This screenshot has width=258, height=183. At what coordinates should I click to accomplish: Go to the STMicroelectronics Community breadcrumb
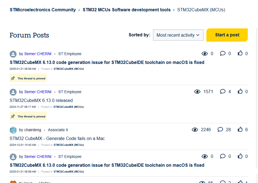point(43,10)
